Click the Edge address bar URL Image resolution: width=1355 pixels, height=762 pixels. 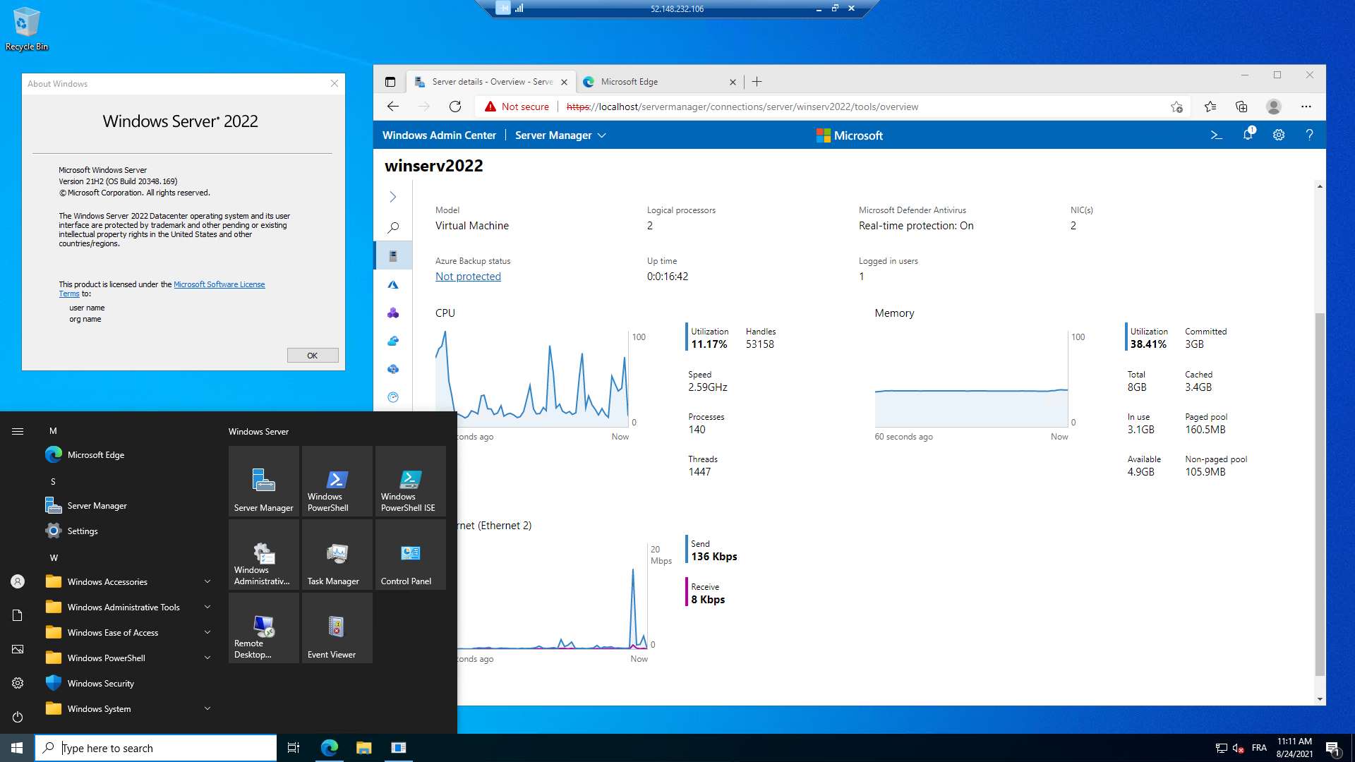(742, 107)
